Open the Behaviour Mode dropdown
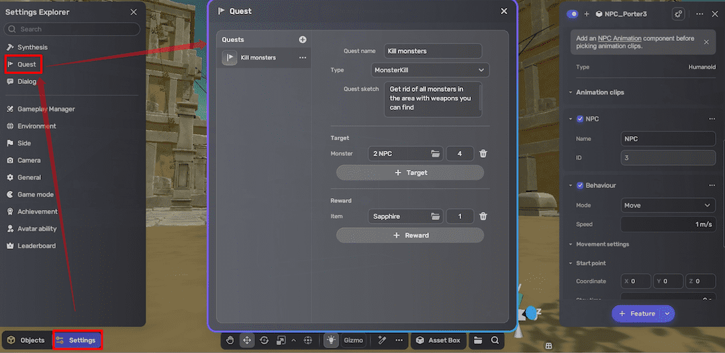Image resolution: width=725 pixels, height=353 pixels. pyautogui.click(x=668, y=205)
